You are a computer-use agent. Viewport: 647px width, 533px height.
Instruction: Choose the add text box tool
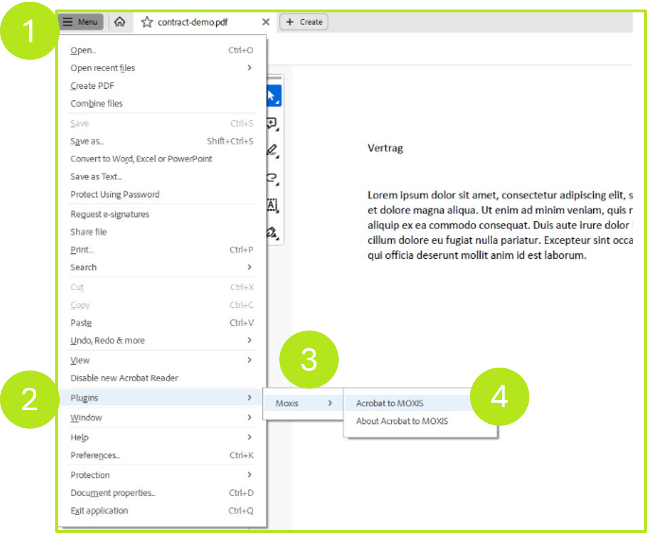click(x=273, y=205)
